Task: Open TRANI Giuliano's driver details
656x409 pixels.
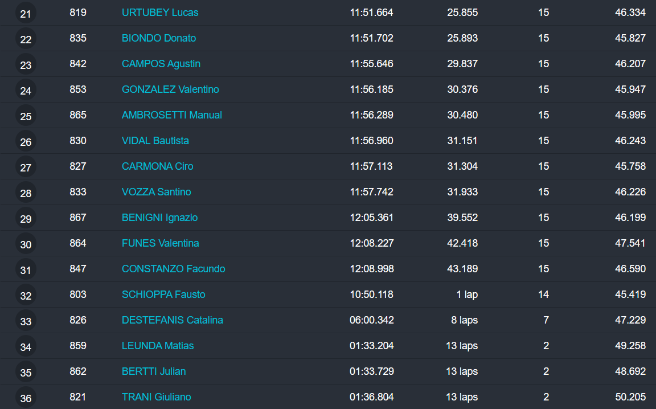Action: tap(157, 397)
